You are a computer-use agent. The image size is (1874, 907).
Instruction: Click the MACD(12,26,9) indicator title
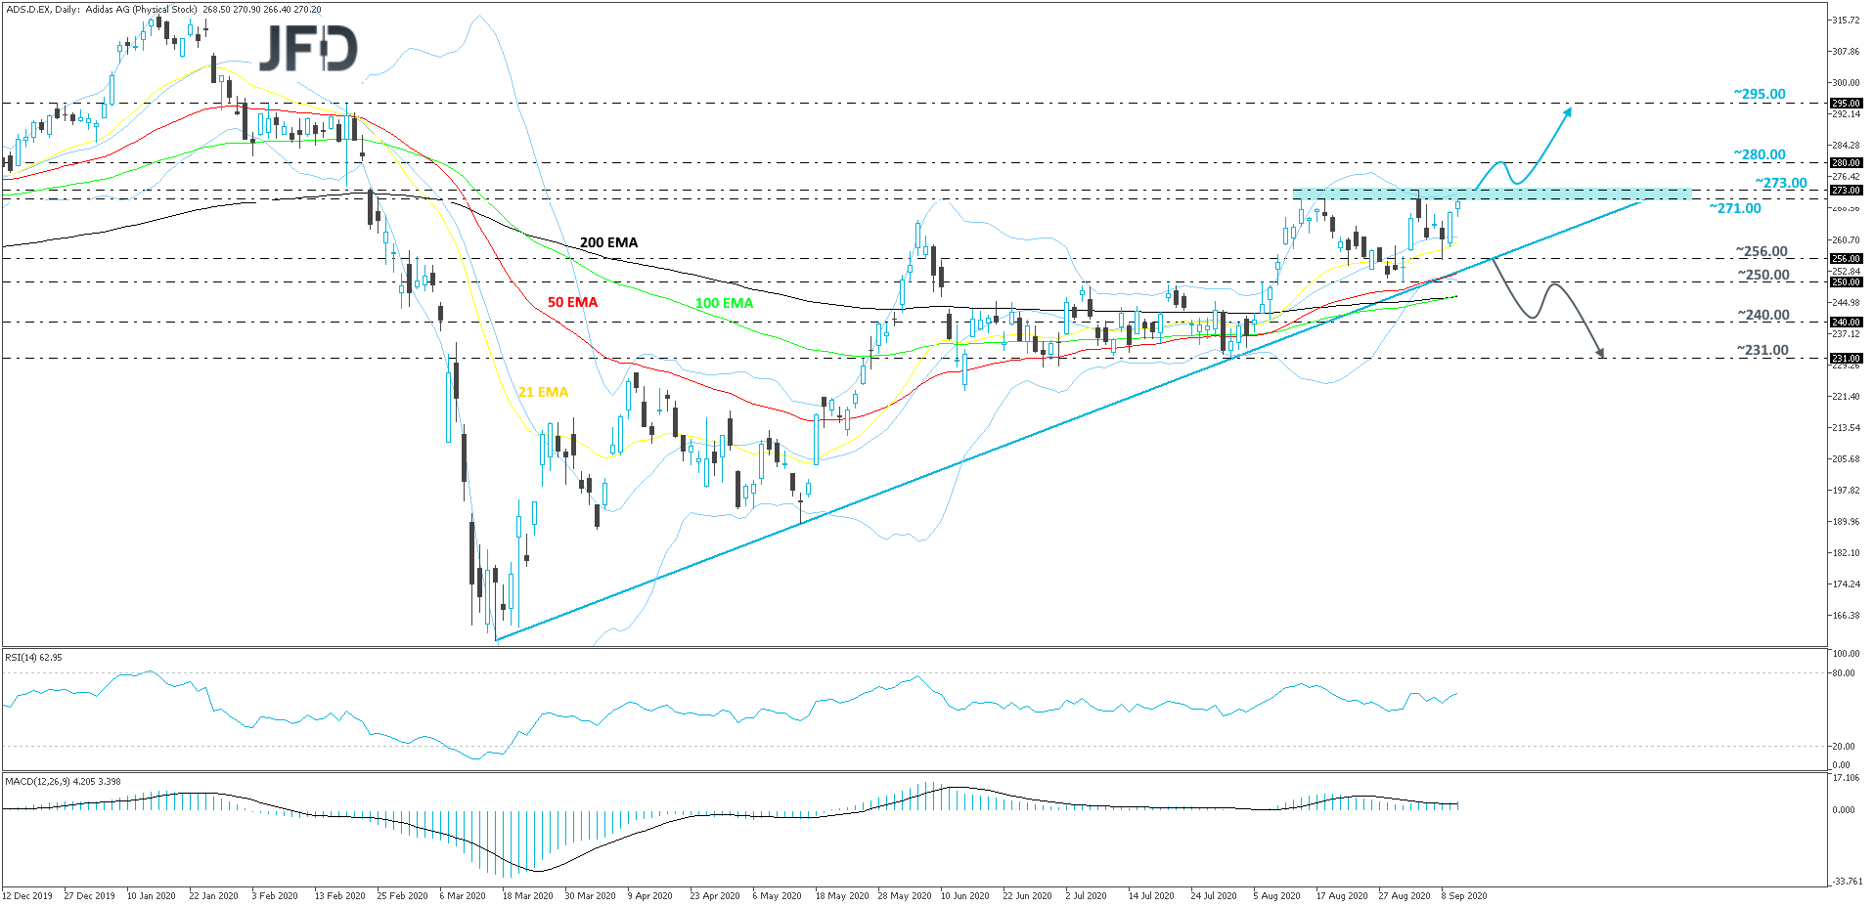coord(63,781)
